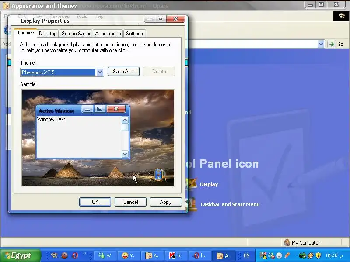
Task: Switch to the Messenger 'W' taskbar button
Action: click(105, 255)
